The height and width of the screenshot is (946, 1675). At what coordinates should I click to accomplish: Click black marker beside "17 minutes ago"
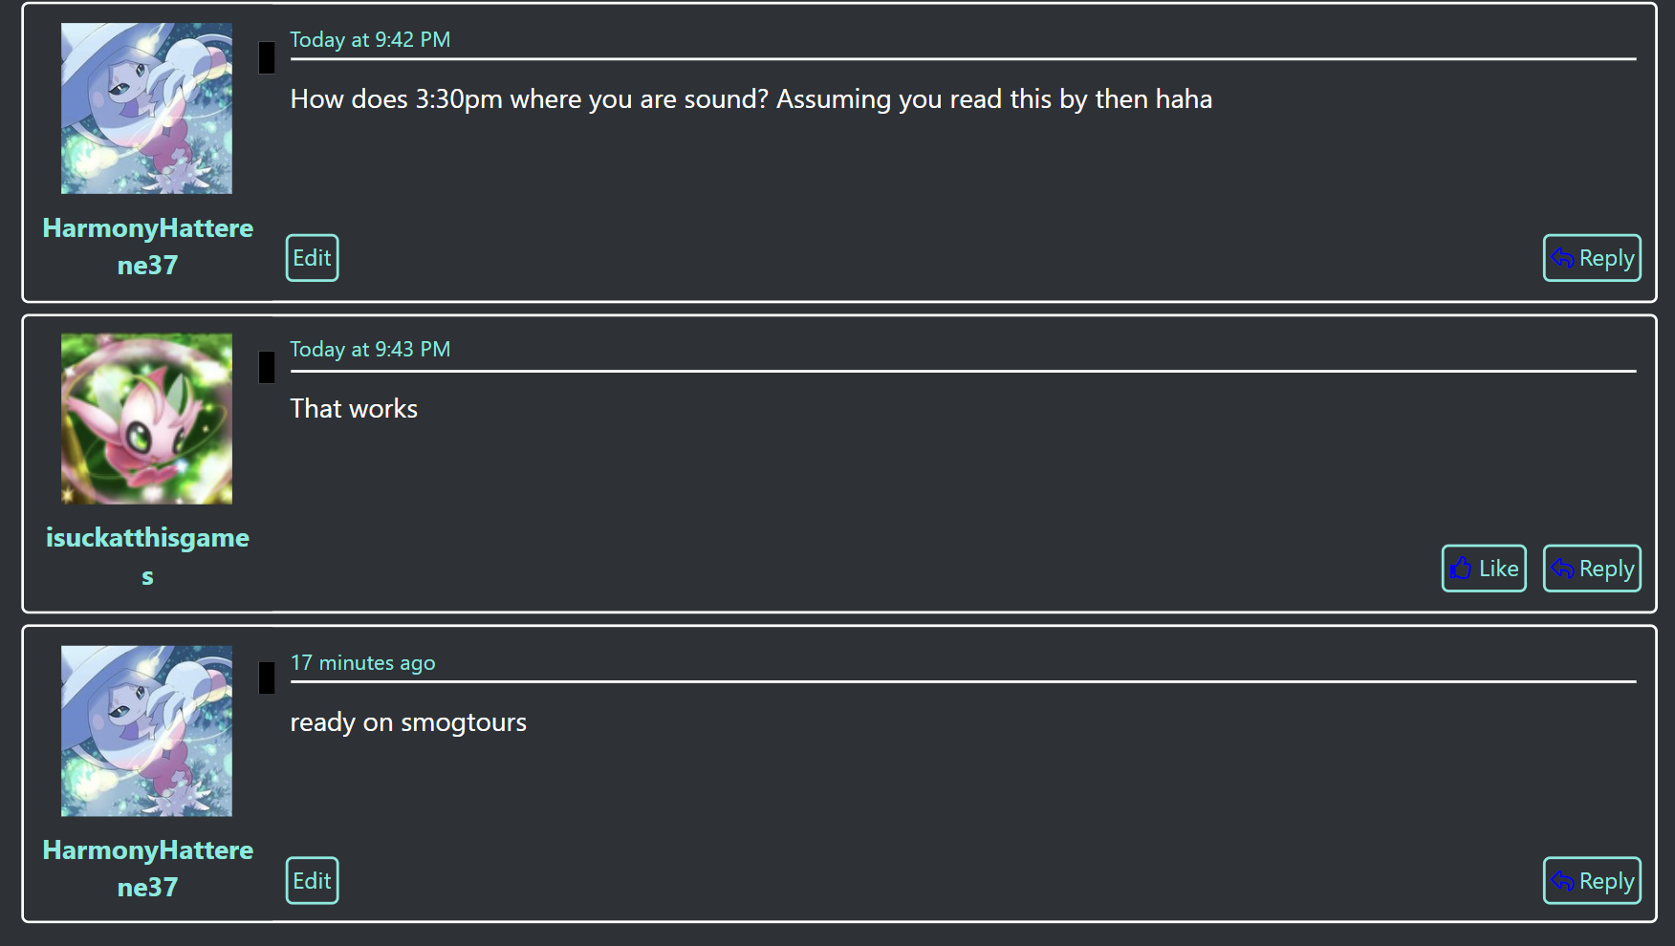[267, 677]
